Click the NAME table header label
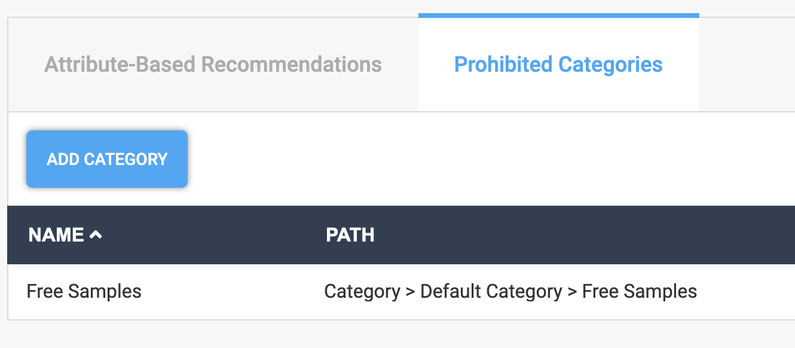Screen dimensions: 795x348 (57, 235)
